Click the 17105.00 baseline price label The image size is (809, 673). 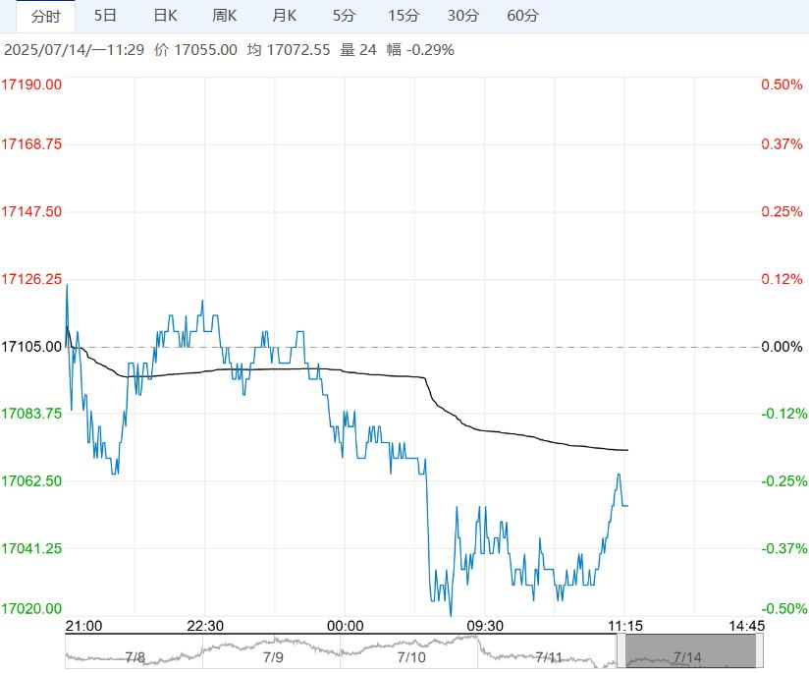[x=32, y=347]
